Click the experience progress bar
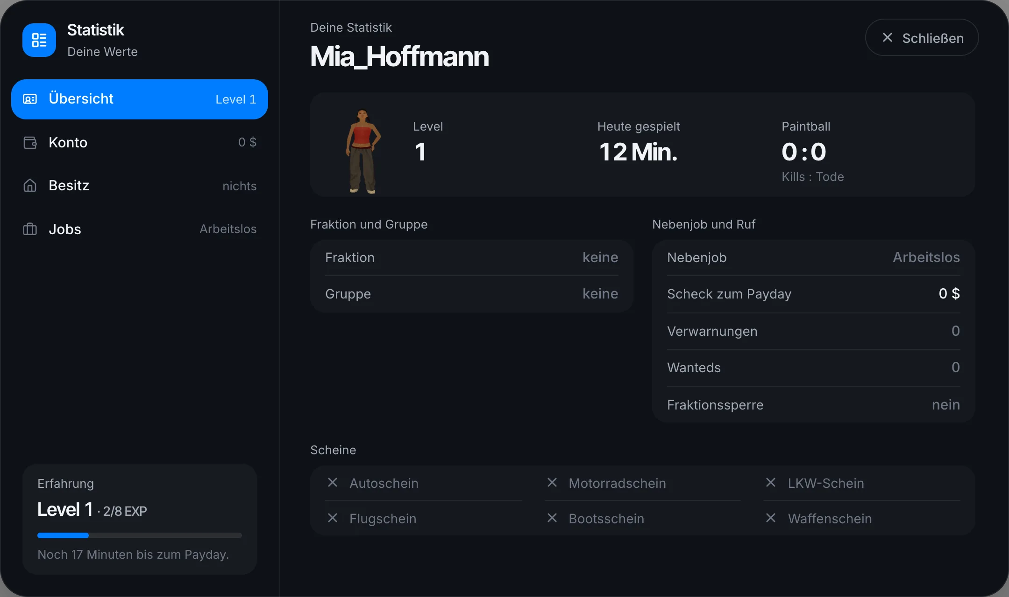The width and height of the screenshot is (1009, 597). 140,535
